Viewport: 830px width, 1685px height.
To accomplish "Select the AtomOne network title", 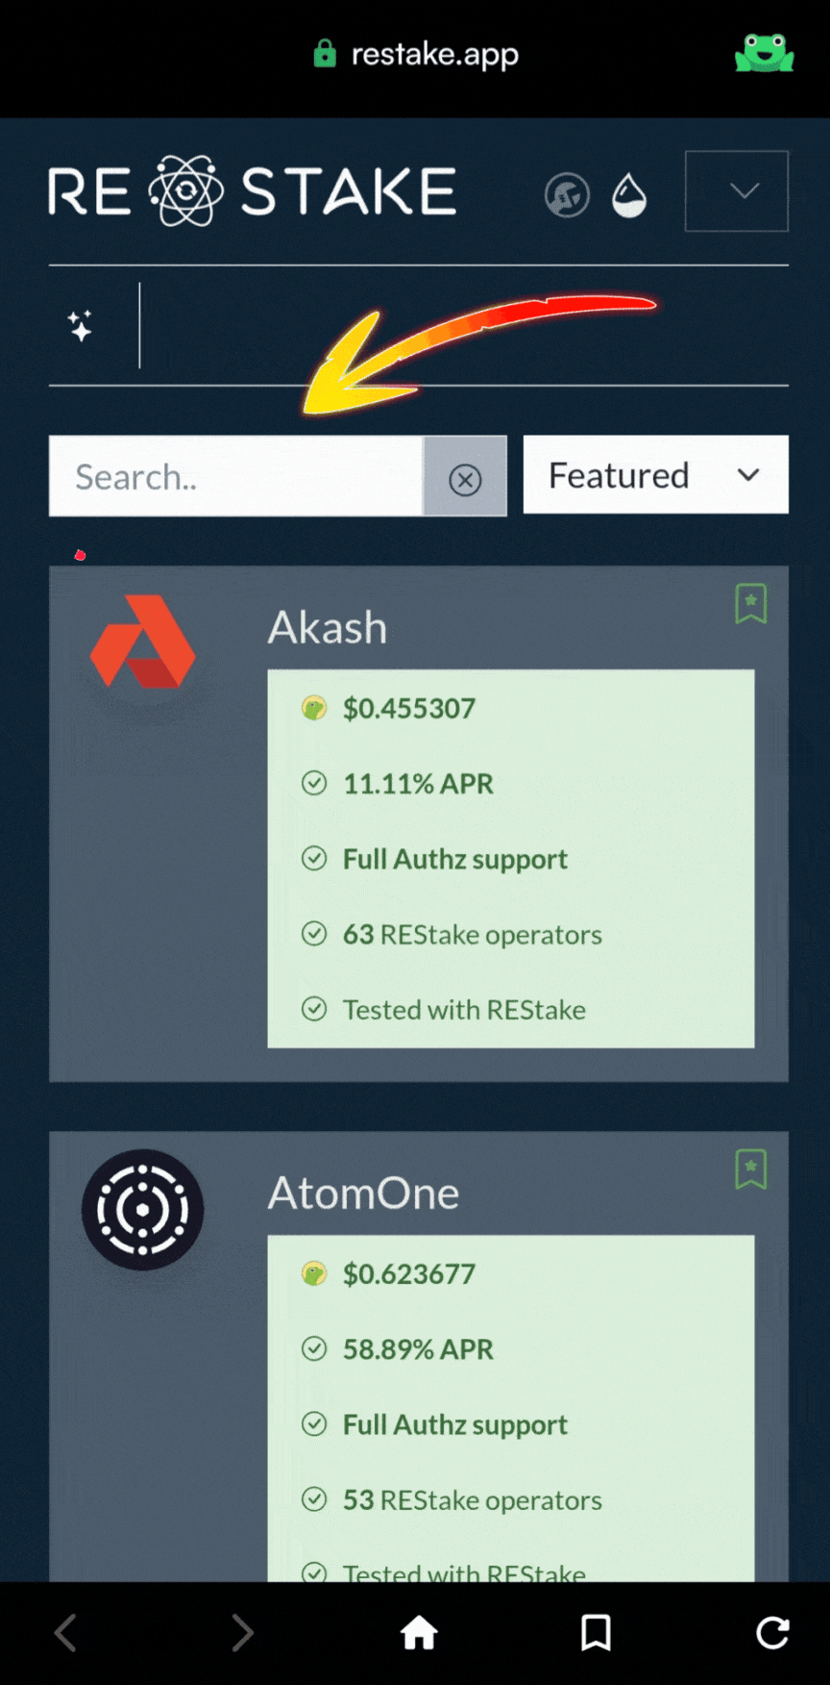I will (x=363, y=1194).
